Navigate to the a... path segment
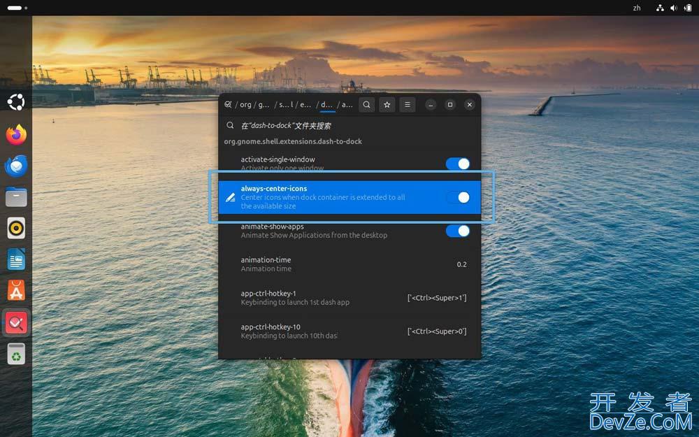This screenshot has height=437, width=699. coord(347,104)
